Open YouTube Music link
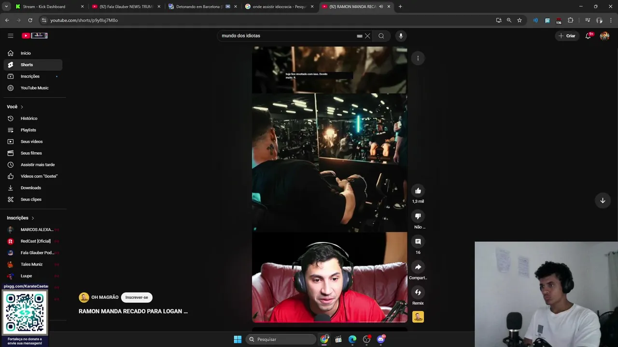This screenshot has height=347, width=618. coord(33,88)
